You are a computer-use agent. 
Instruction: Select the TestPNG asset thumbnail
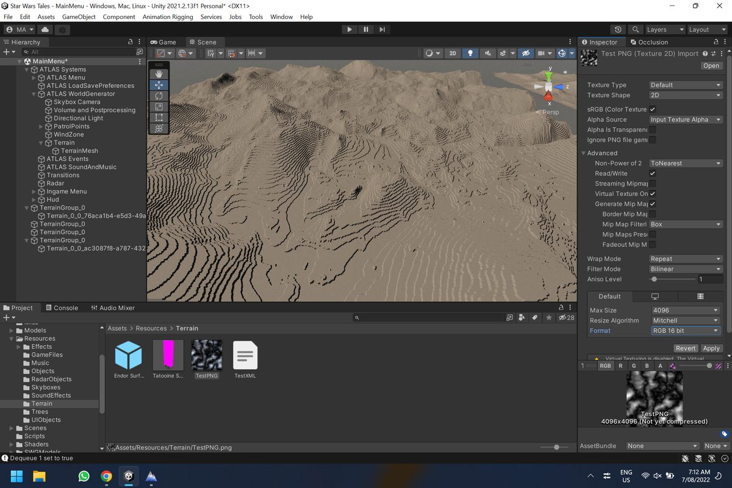click(x=207, y=356)
